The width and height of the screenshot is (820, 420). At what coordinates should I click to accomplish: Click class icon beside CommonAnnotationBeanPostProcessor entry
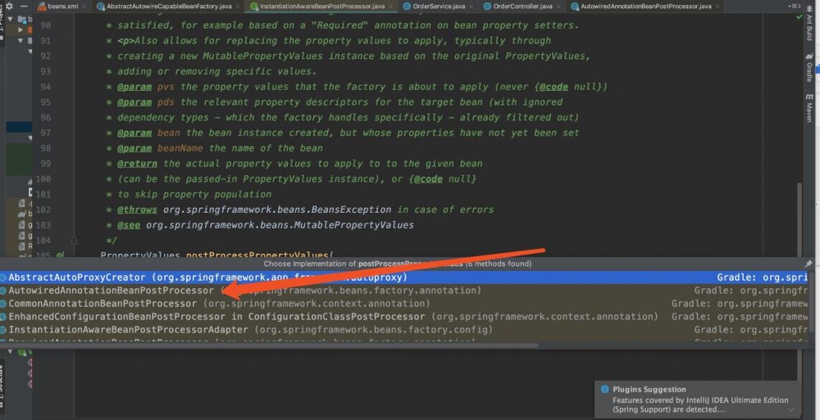click(3, 304)
